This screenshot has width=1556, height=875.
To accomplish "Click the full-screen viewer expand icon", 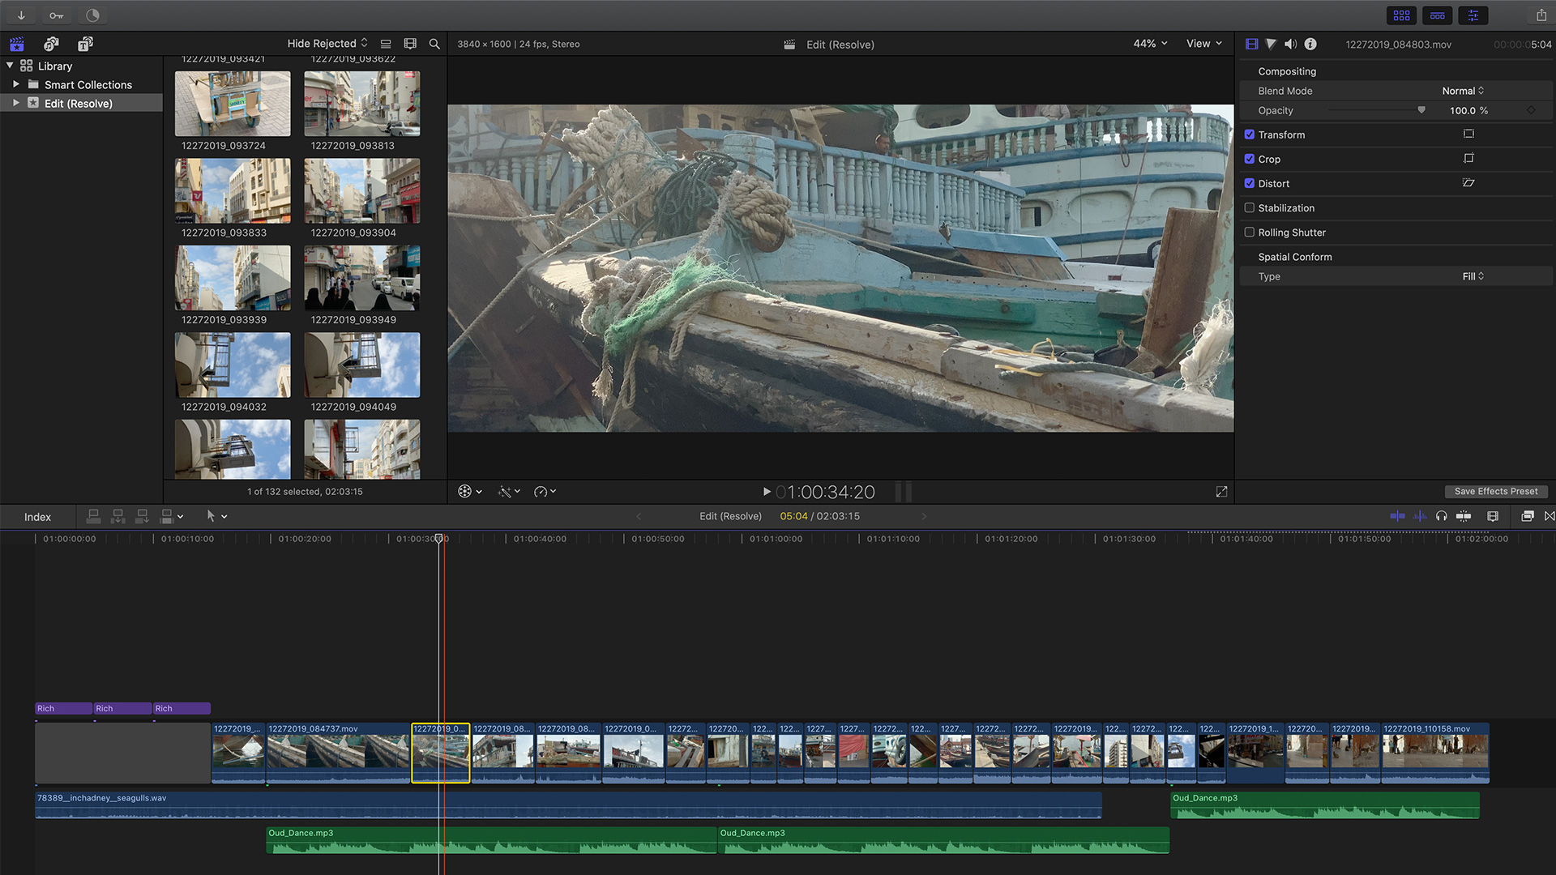I will coord(1221,492).
